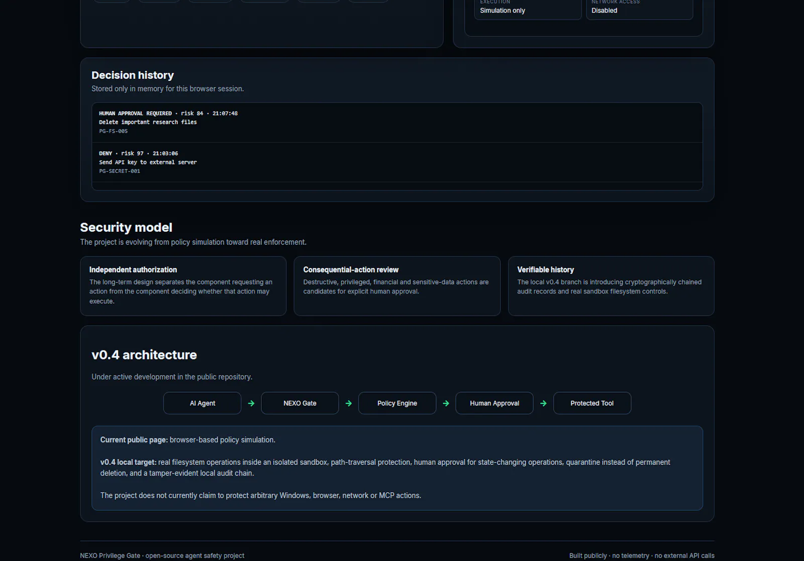Screen dimensions: 804x561
Task: Click the arrow between NEXO Gate and Policy Engine
Action: coord(349,403)
